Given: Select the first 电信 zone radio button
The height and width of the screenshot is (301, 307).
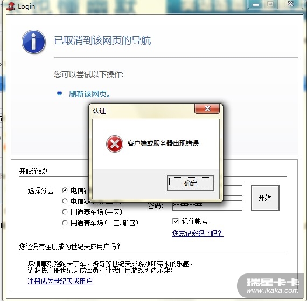Looking at the screenshot, I should (x=65, y=190).
